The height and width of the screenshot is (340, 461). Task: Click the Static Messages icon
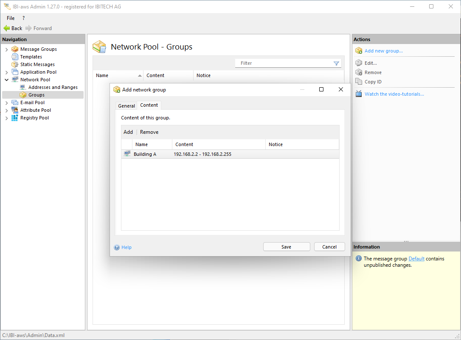15,64
